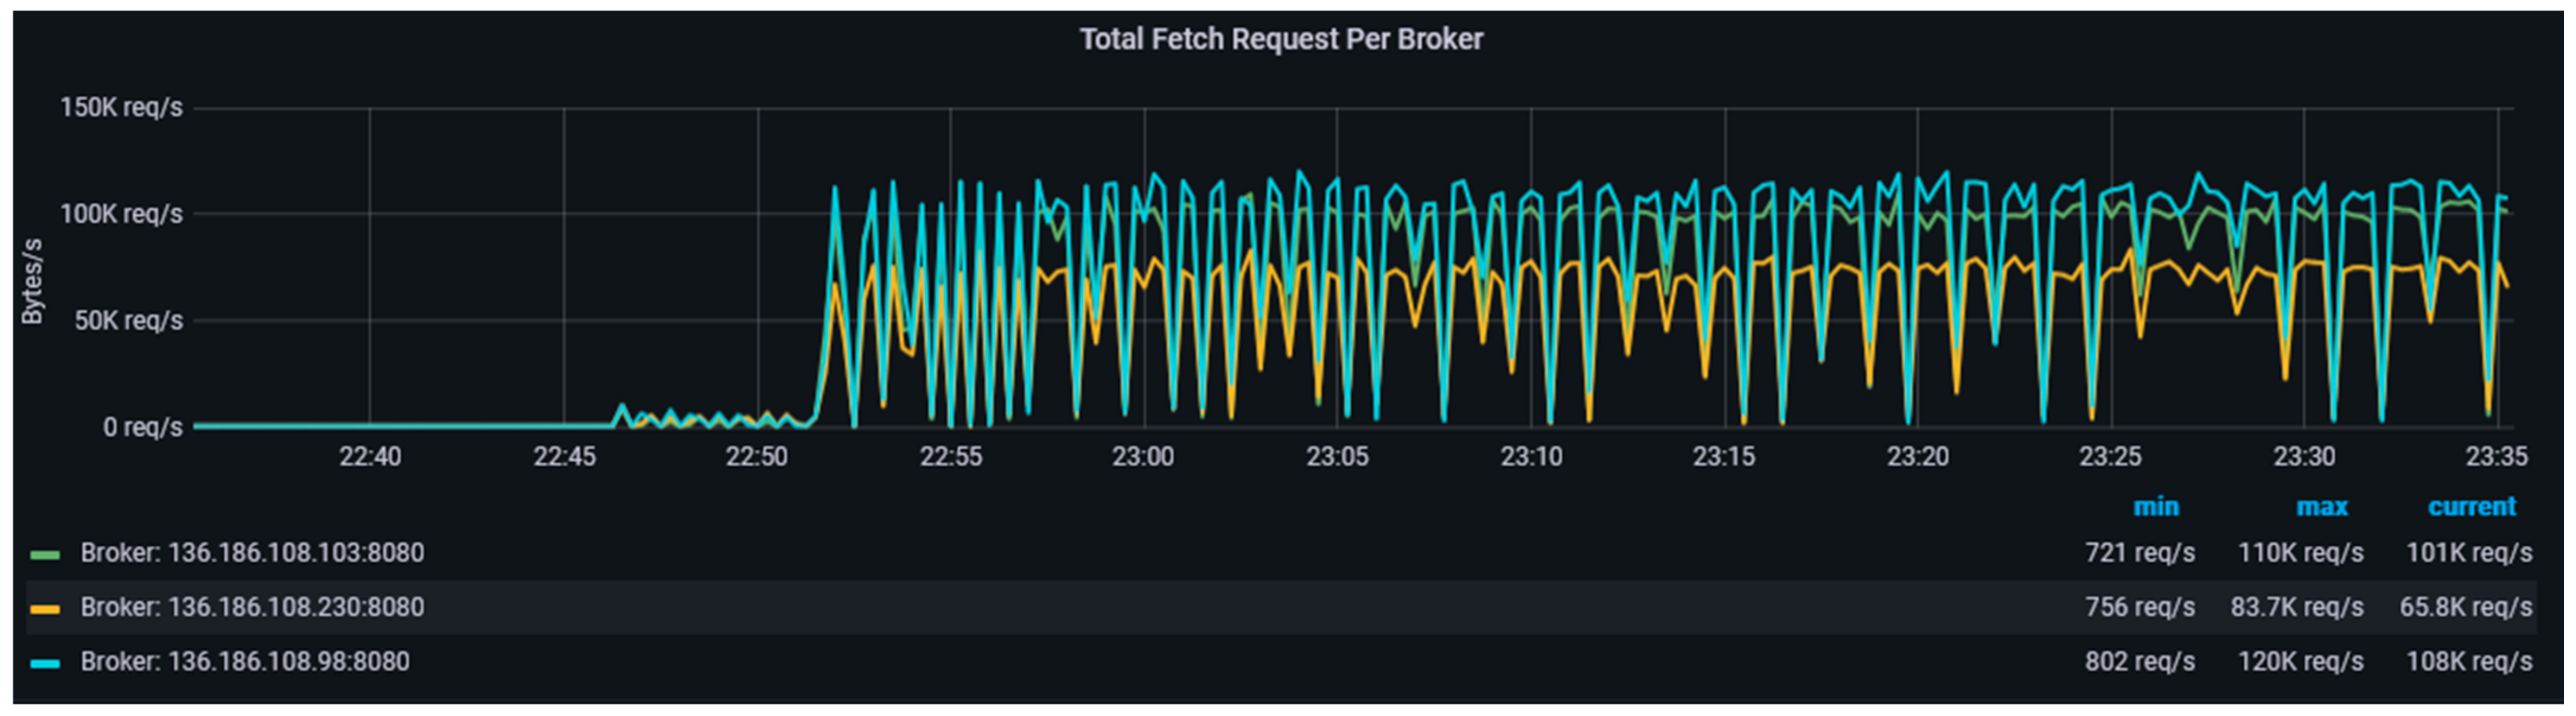Toggle series Broker: 136.186.108.98:8080 in legend
2576x716 pixels.
pos(245,661)
